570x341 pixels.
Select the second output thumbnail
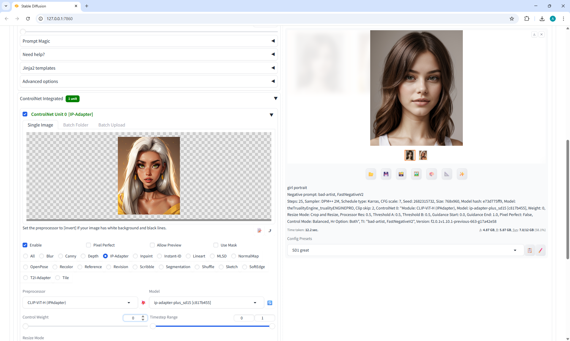423,155
